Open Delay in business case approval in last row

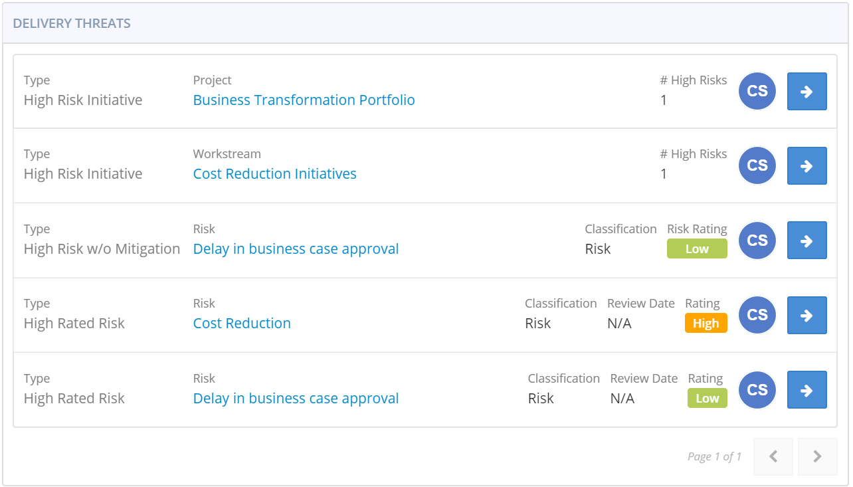point(296,399)
